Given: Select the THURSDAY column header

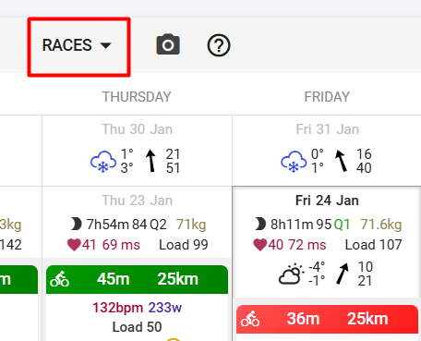Looking at the screenshot, I should [137, 97].
